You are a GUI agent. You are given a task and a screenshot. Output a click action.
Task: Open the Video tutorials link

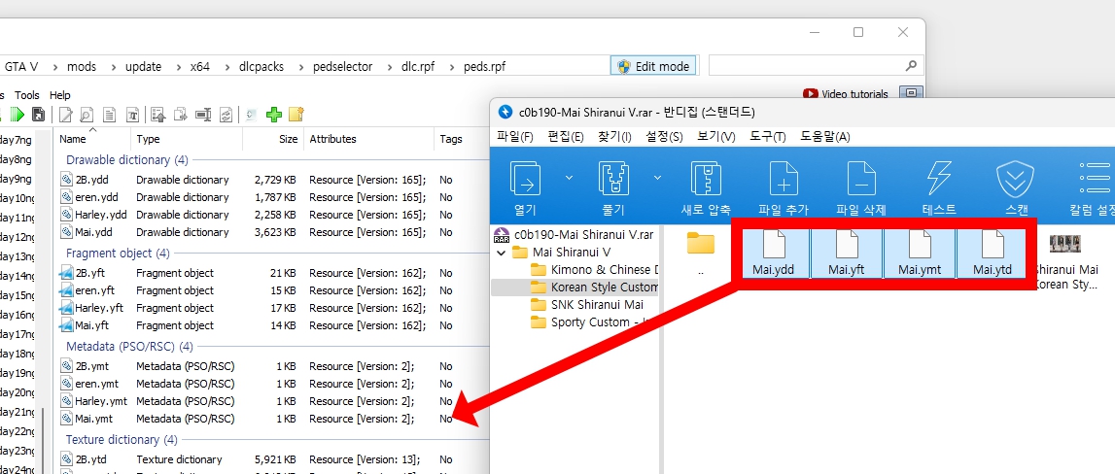845,94
